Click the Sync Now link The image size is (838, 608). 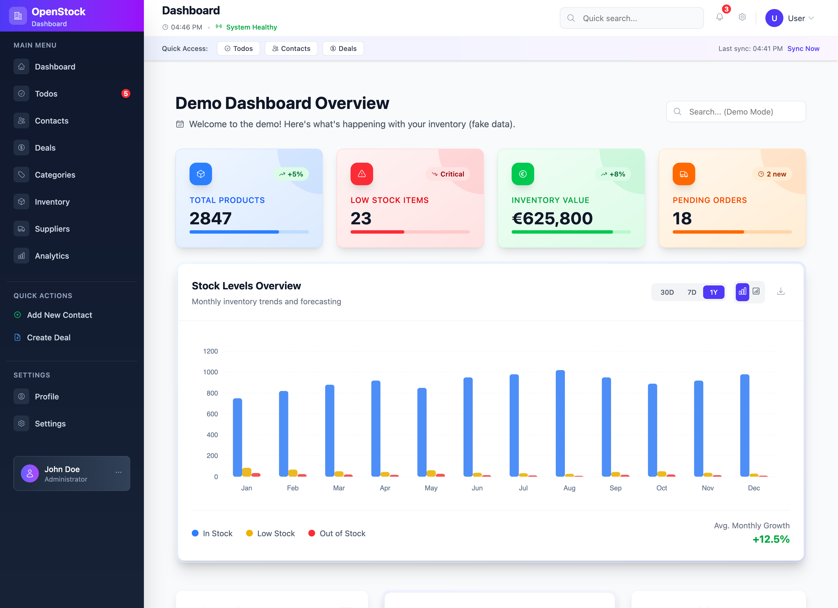coord(803,48)
